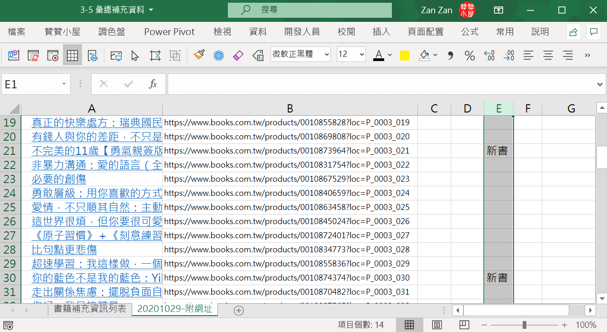The width and height of the screenshot is (607, 332).
Task: Add a new sheet with plus button
Action: [x=239, y=311]
